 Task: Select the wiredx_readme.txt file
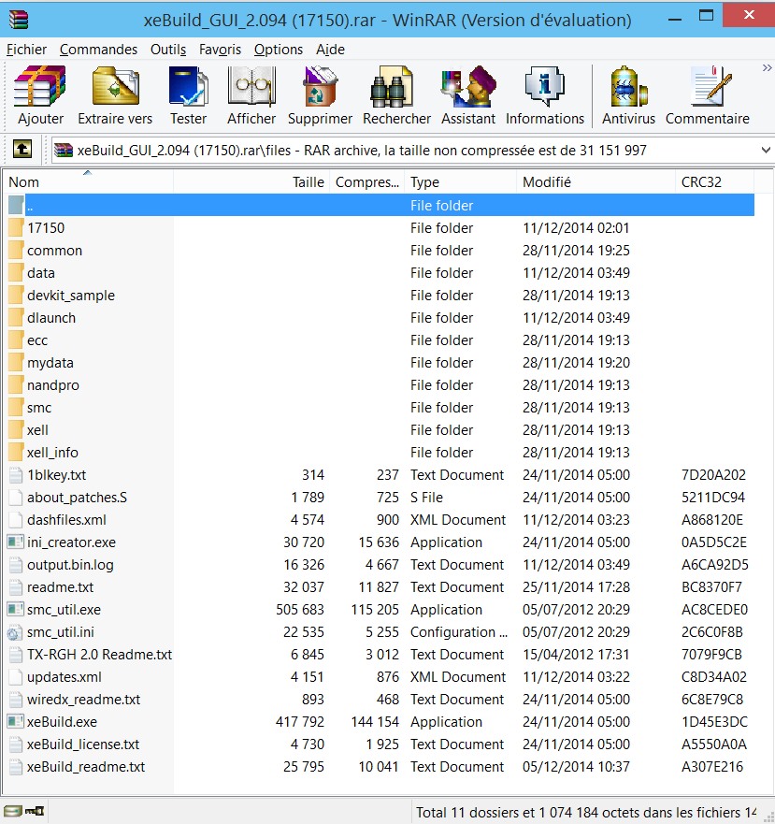84,700
